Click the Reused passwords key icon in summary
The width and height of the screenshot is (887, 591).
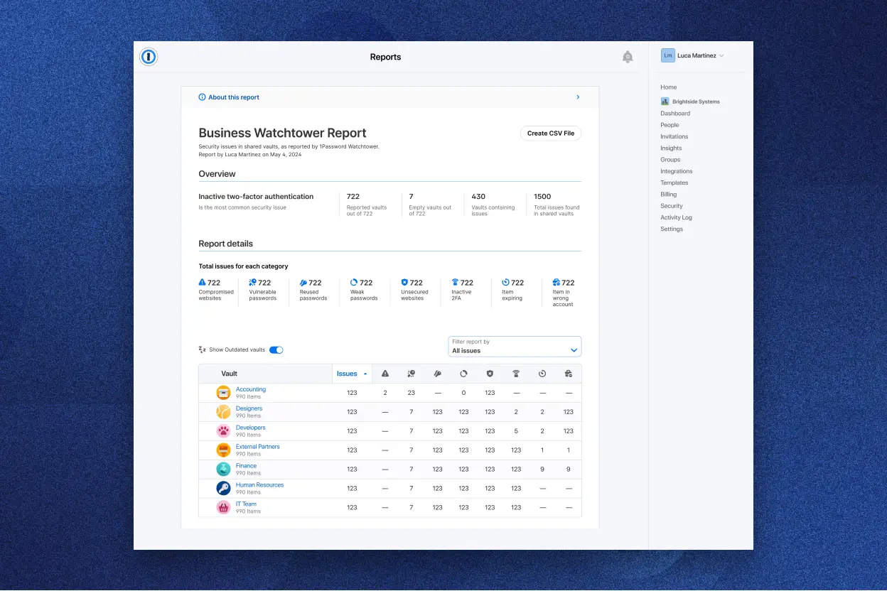(303, 282)
